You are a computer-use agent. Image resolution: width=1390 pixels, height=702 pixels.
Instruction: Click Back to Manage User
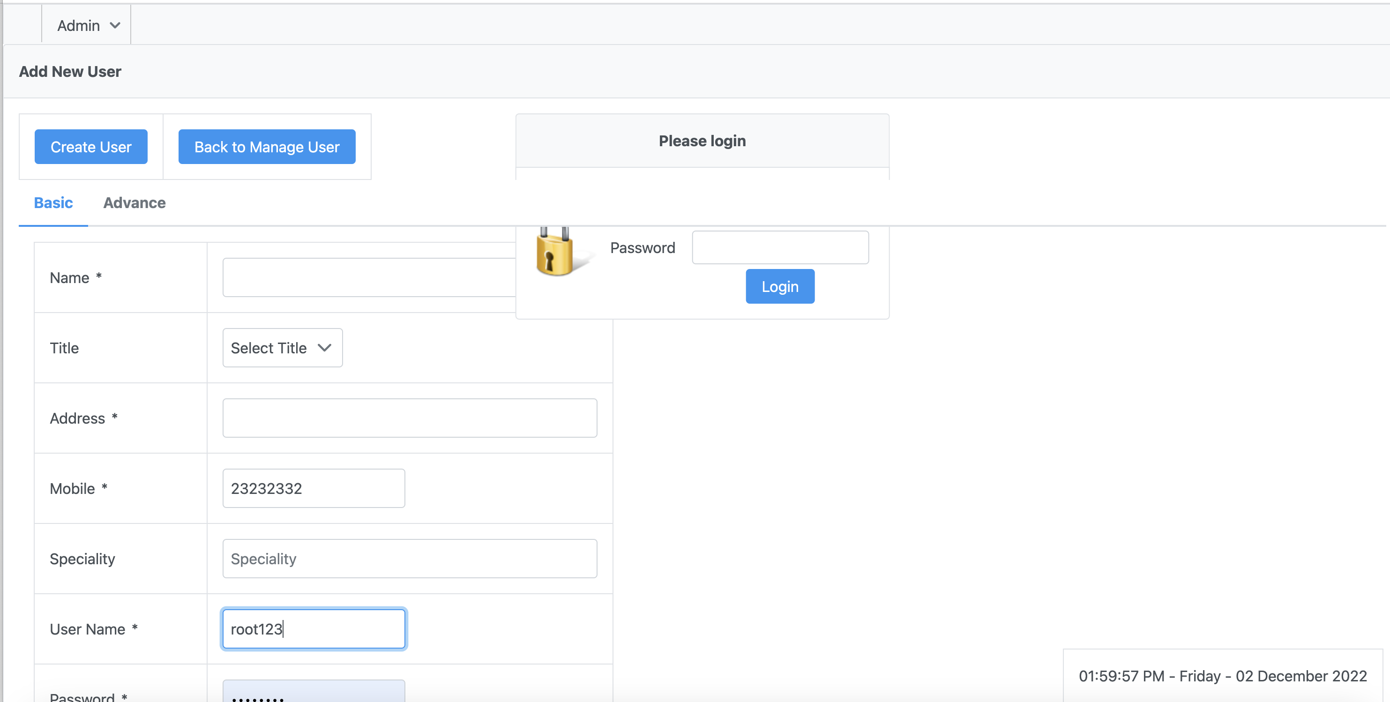(x=267, y=146)
